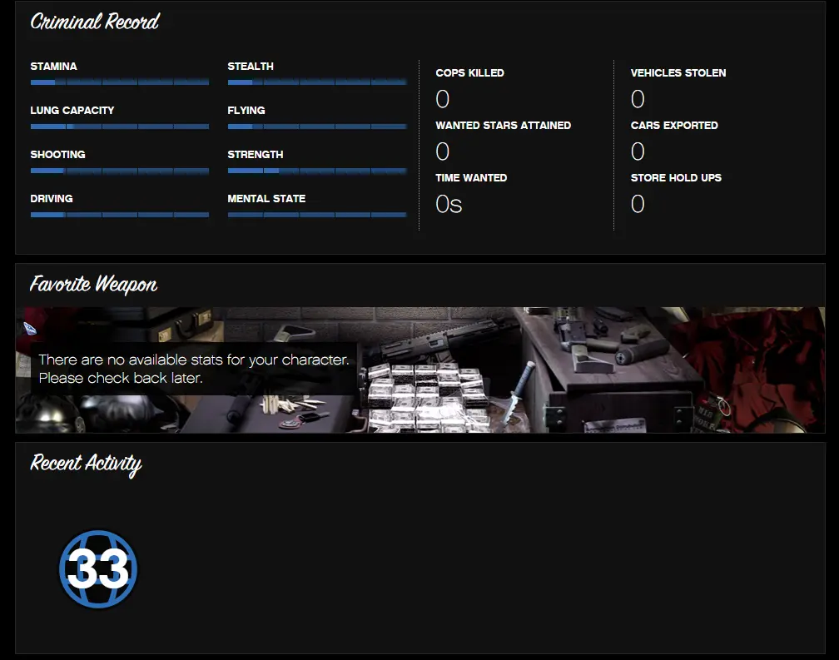Click the Recent Activity heading
The width and height of the screenshot is (839, 660).
(86, 464)
